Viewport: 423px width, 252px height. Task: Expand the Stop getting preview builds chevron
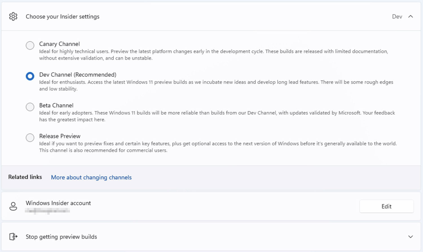411,237
